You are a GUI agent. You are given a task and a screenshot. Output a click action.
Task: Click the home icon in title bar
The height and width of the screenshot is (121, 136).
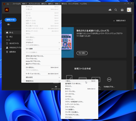(8, 4)
